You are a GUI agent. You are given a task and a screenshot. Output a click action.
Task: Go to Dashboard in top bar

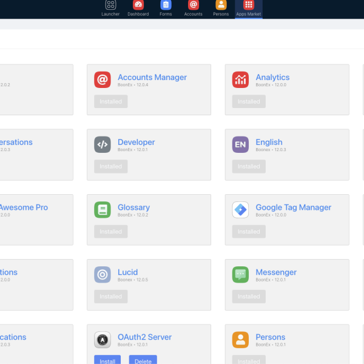pyautogui.click(x=138, y=8)
